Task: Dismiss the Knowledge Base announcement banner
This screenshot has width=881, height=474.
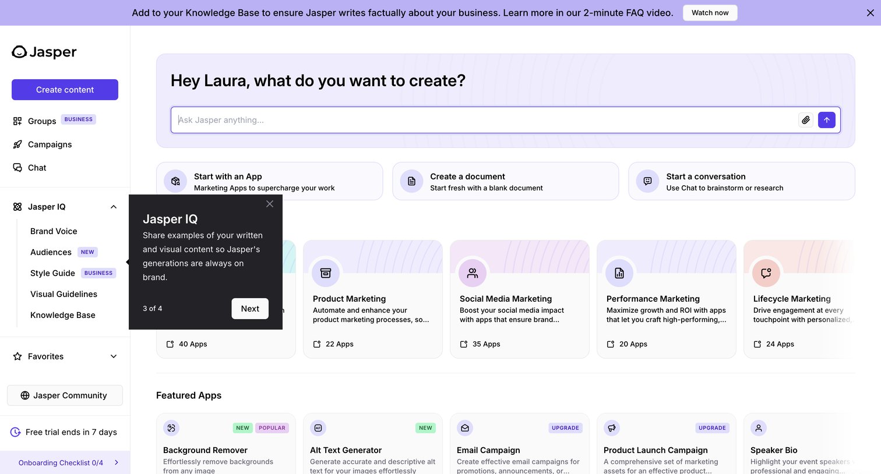Action: click(x=871, y=13)
